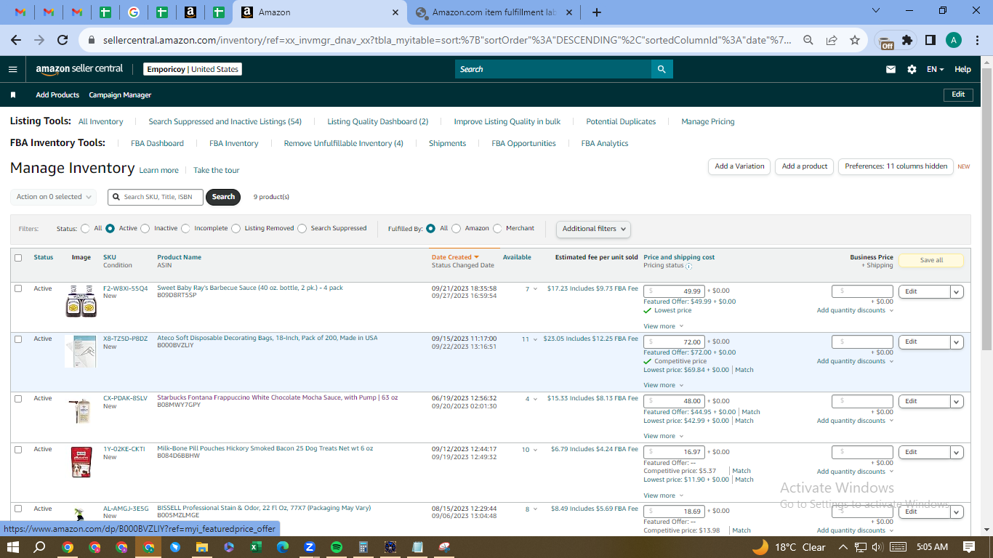
Task: Toggle the Chrome side panel icon
Action: [x=930, y=40]
